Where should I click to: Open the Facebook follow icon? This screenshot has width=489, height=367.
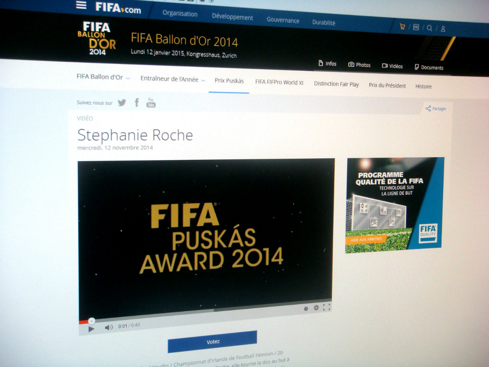click(137, 102)
